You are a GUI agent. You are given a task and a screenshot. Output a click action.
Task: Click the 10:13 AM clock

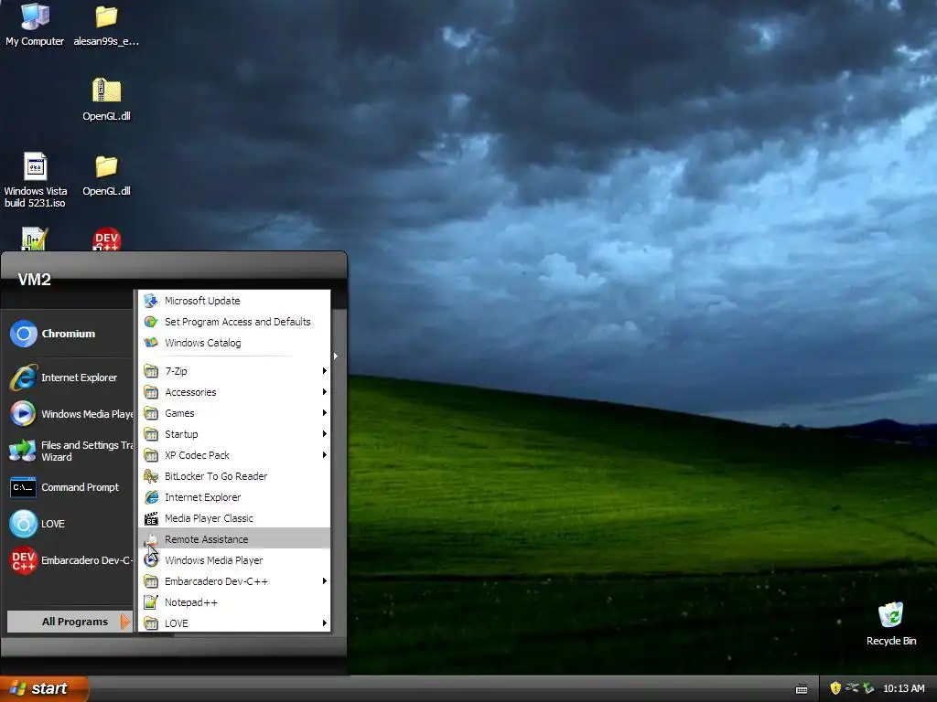903,688
